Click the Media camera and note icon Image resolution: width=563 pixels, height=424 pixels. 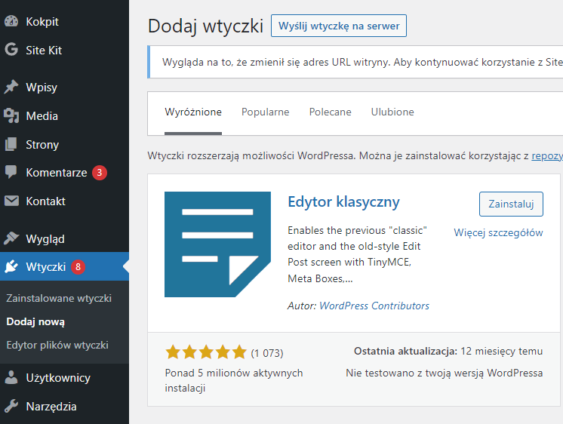pos(11,115)
